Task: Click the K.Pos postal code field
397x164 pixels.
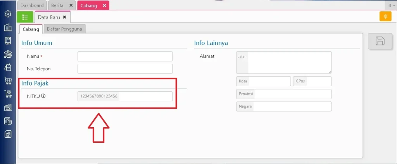Action: pos(312,81)
